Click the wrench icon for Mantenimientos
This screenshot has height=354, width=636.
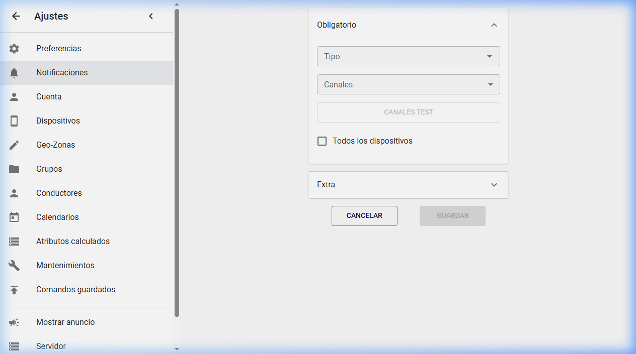coord(14,266)
